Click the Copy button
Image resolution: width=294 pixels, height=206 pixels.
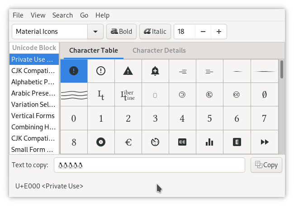pos(266,165)
